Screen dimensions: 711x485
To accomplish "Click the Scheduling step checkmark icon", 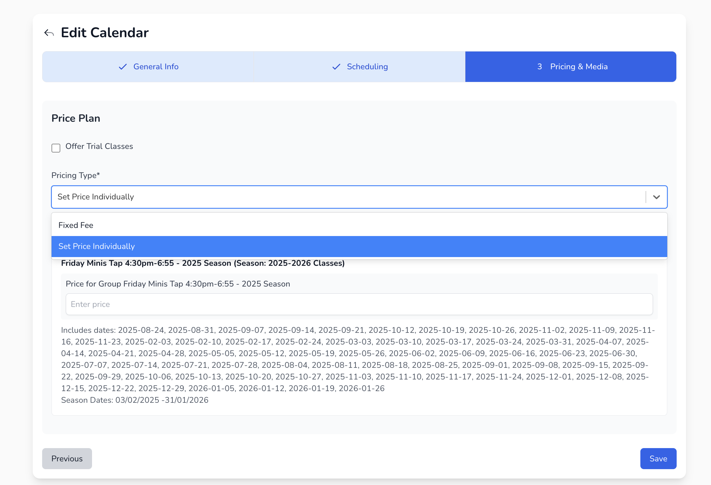I will [336, 67].
